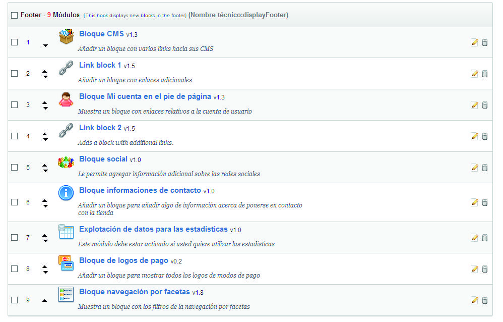Select the Link block 1 checkbox

[15, 74]
